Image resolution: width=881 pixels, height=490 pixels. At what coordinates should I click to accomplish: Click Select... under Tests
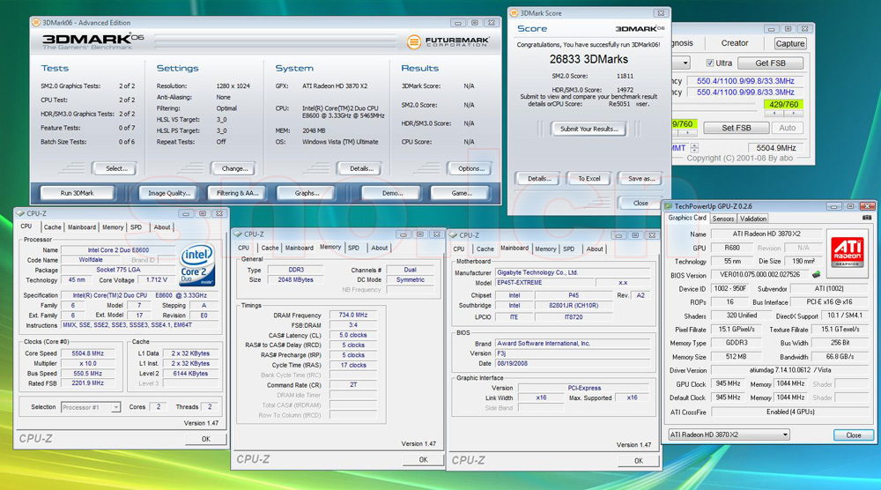click(x=116, y=168)
